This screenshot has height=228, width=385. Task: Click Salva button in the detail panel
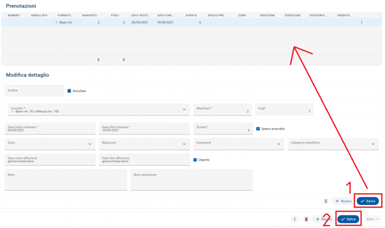368,201
